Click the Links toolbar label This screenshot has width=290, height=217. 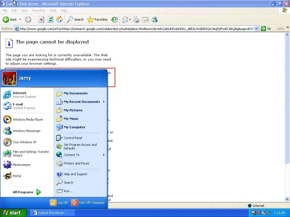coord(280,29)
